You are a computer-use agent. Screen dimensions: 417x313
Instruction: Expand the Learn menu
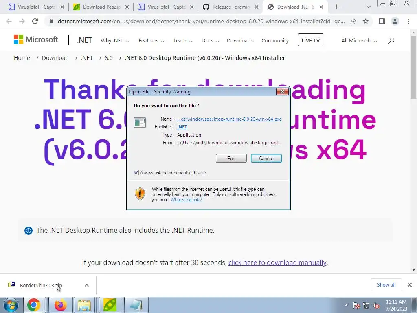tap(183, 41)
